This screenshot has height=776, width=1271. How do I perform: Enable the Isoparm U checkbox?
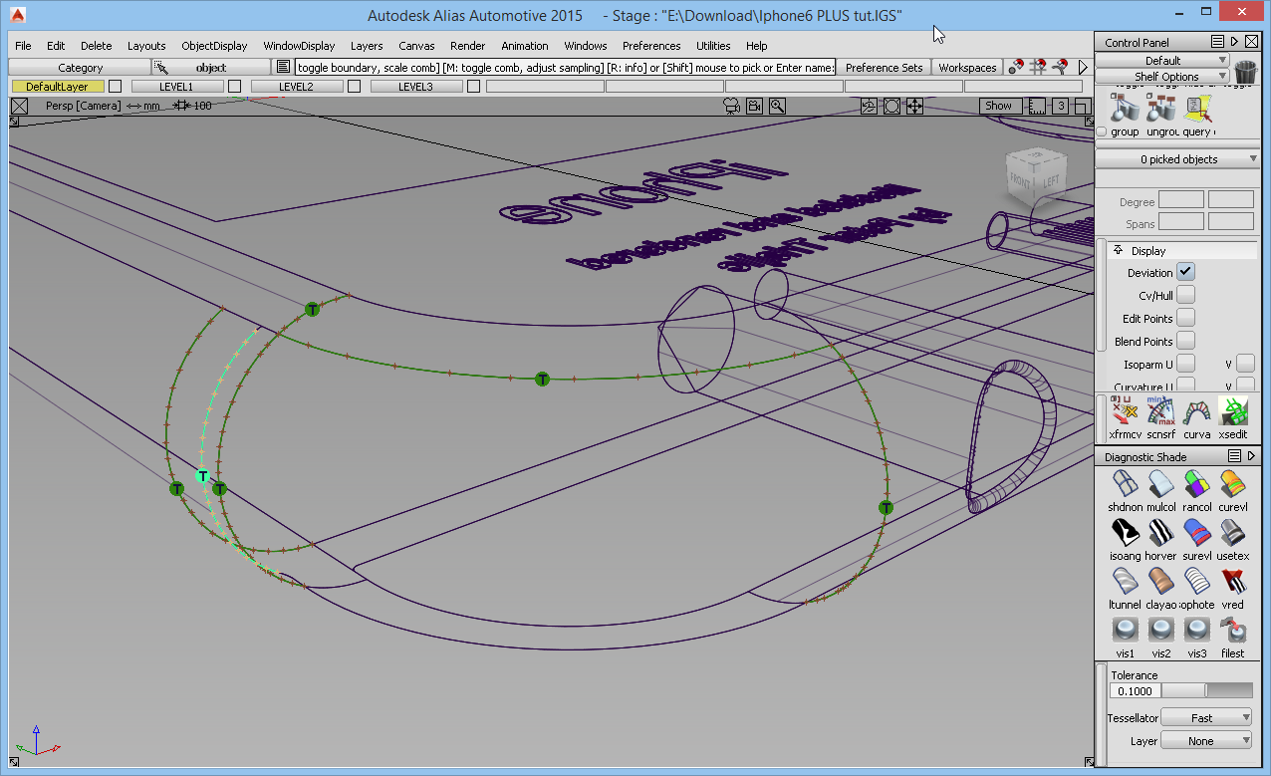[x=1185, y=364]
